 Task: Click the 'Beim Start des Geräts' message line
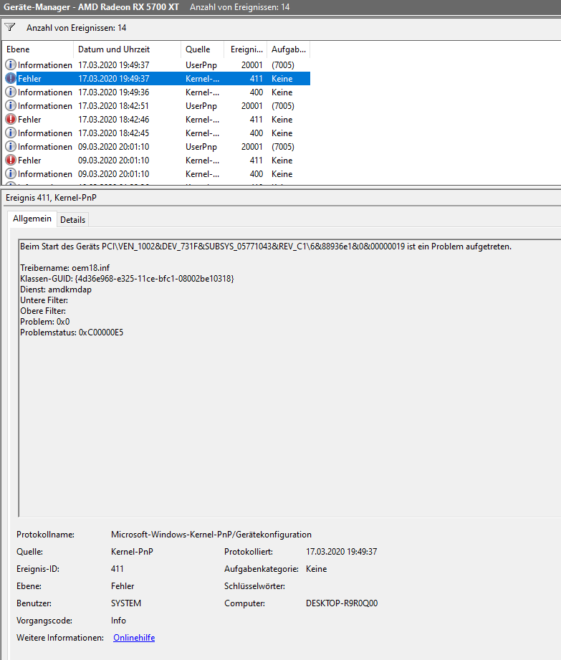click(266, 247)
